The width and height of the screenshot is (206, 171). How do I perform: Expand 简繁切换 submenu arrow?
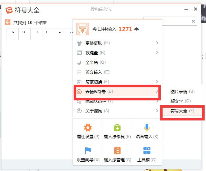tap(157, 81)
